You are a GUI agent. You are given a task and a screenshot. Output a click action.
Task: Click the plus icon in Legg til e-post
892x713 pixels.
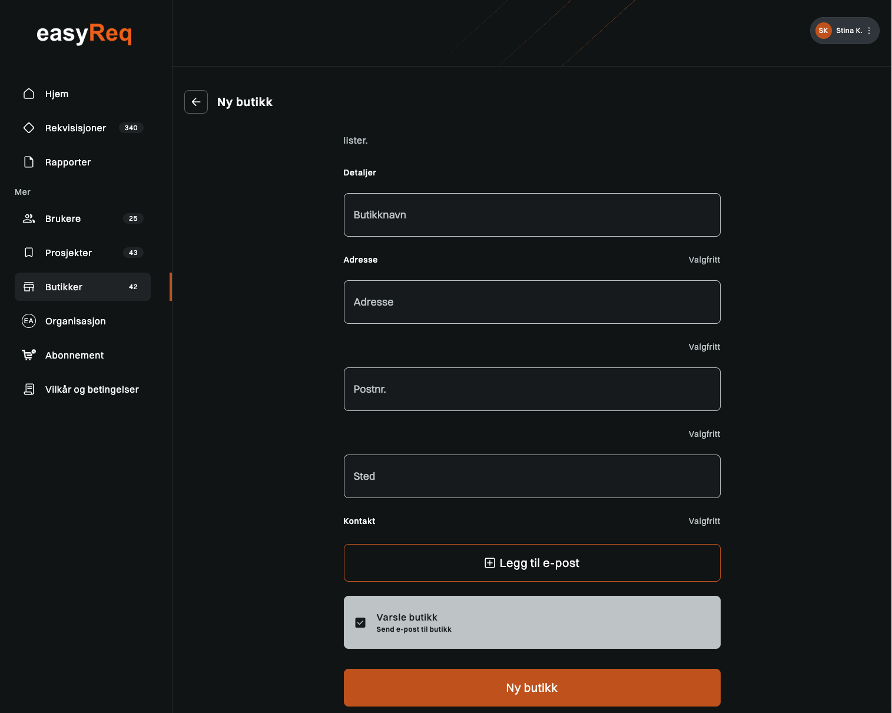pos(490,563)
